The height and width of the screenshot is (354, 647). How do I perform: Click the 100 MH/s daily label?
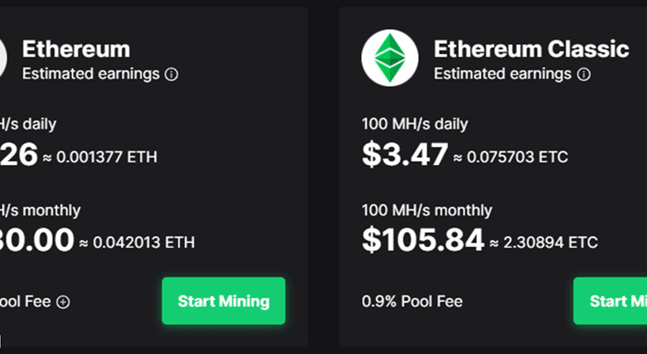coord(415,124)
